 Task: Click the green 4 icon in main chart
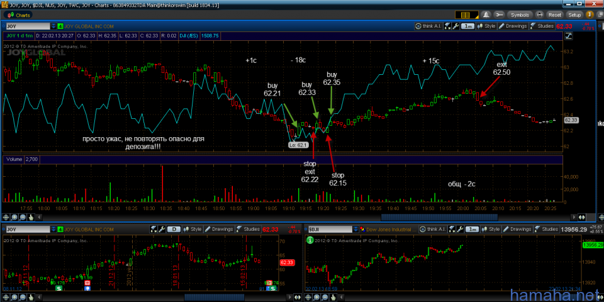coord(60,26)
